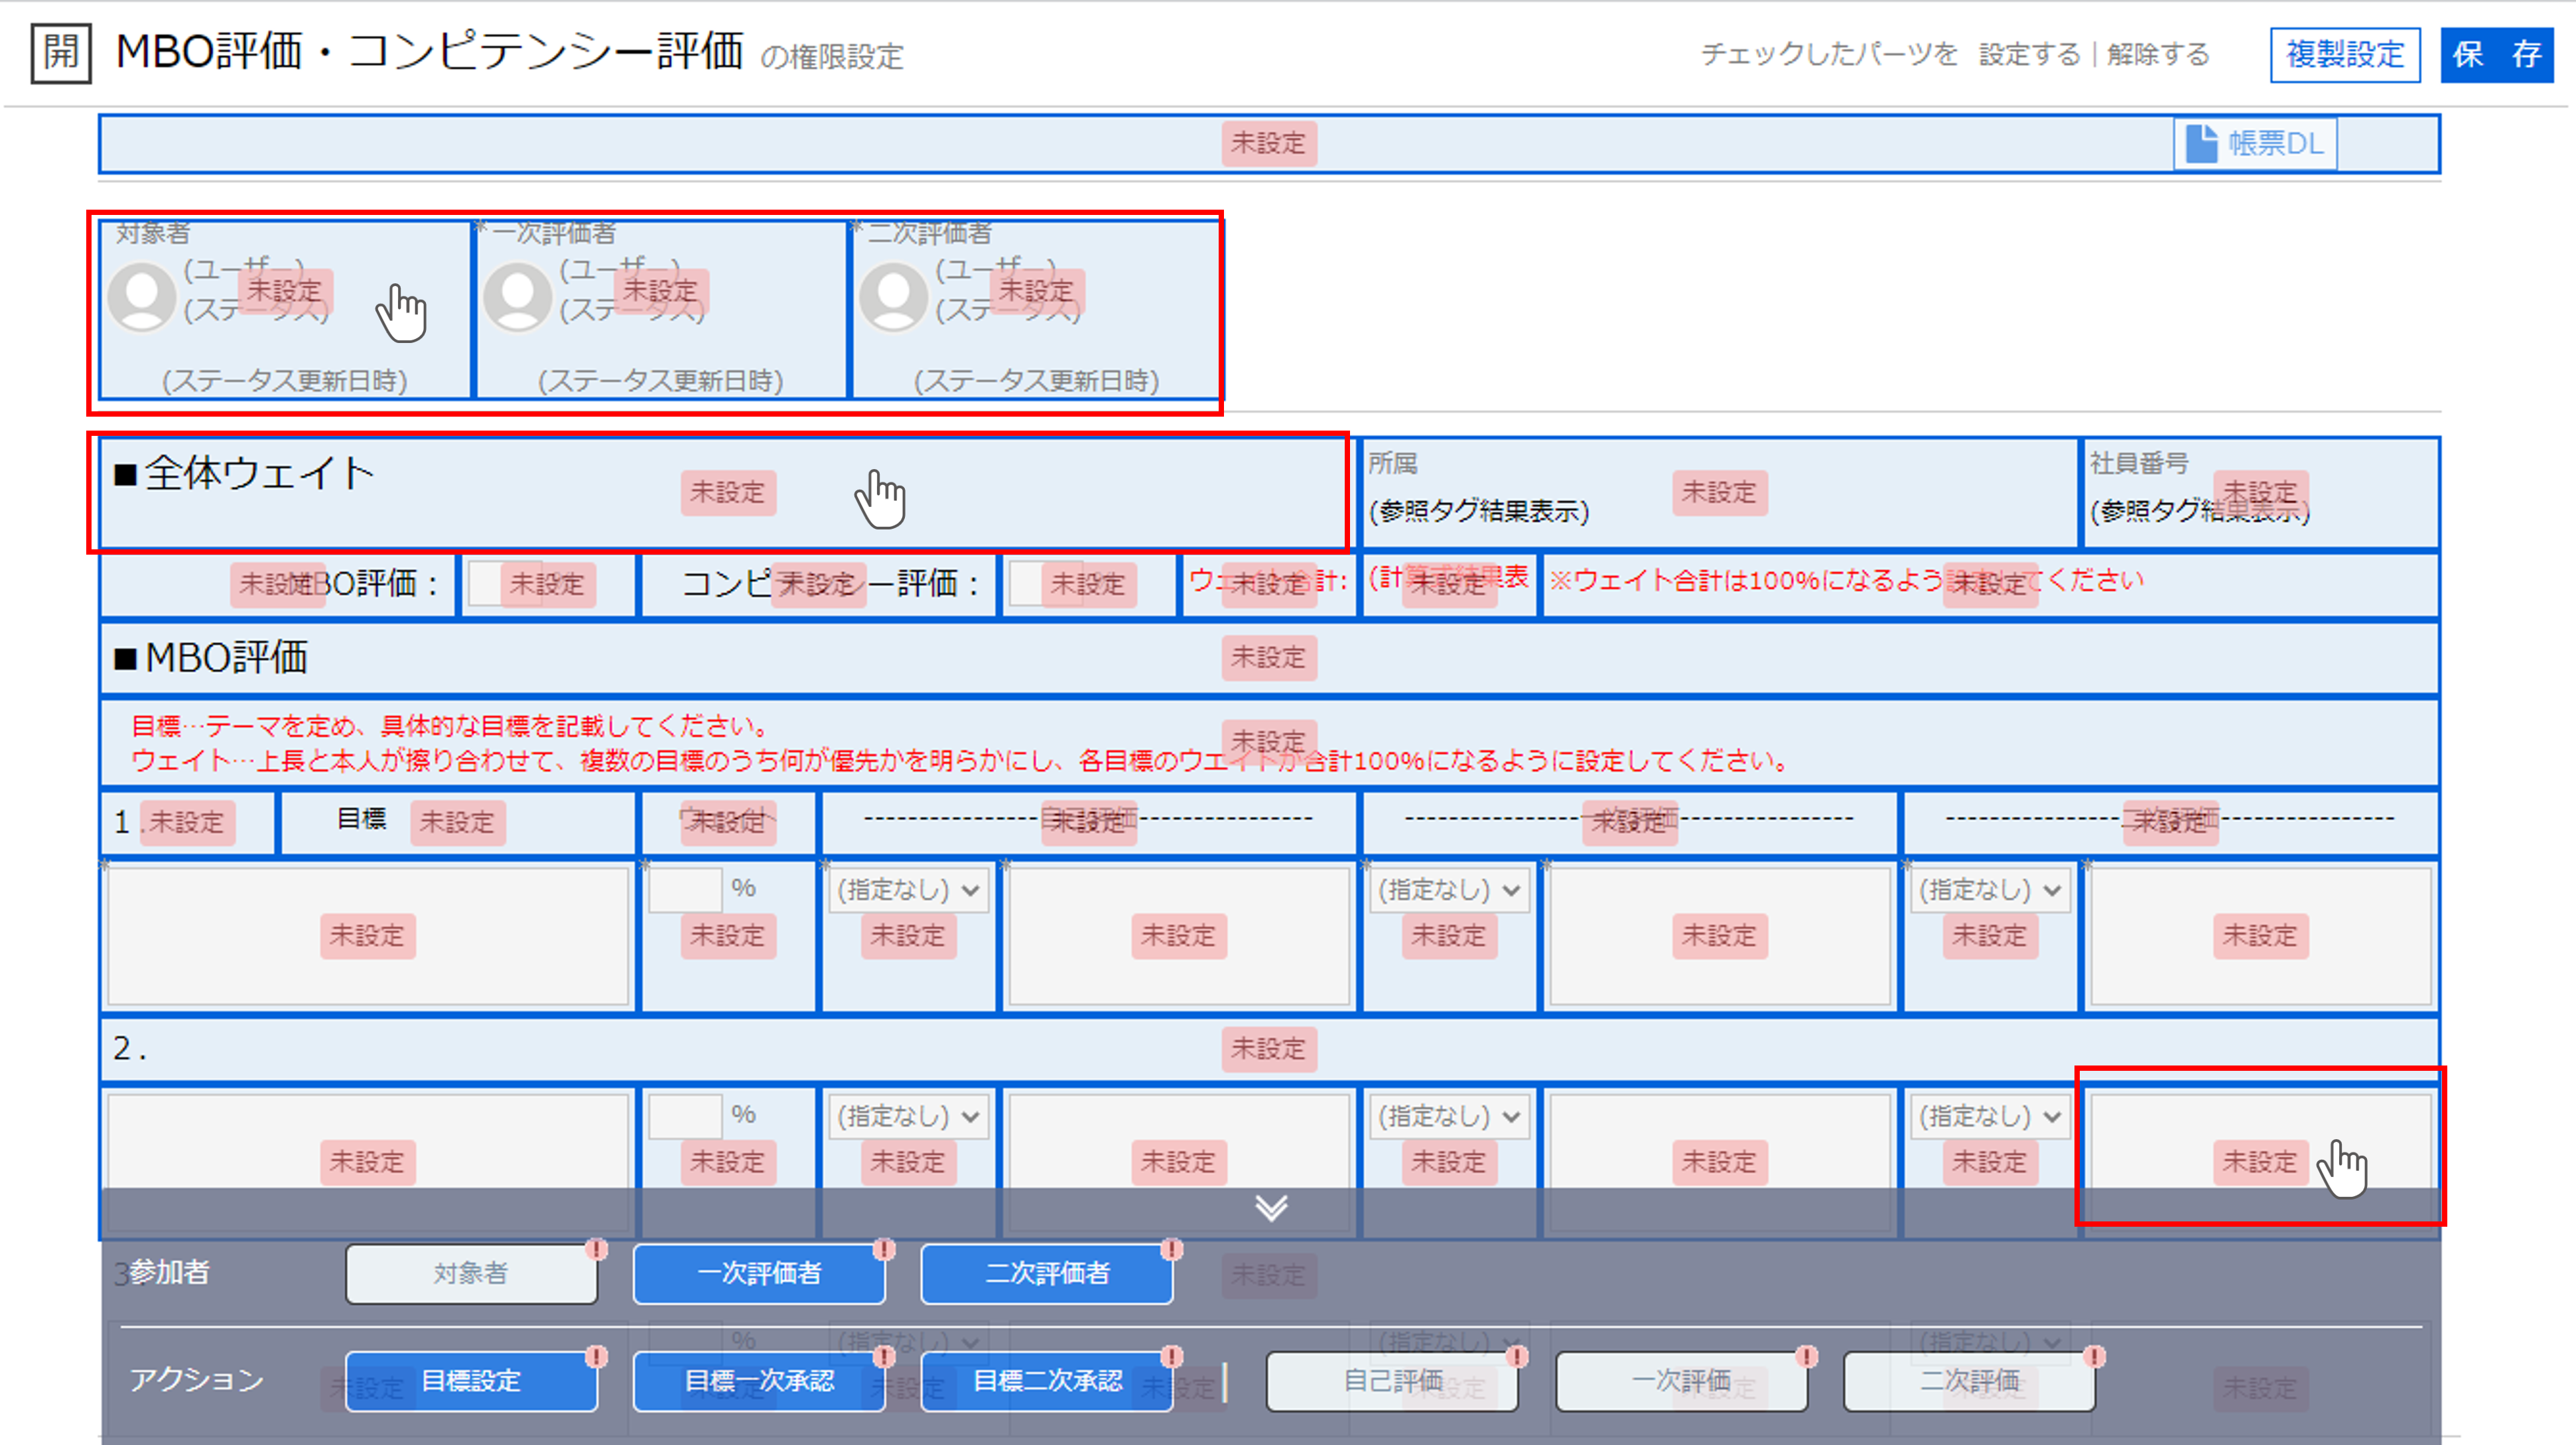The width and height of the screenshot is (2576, 1445).
Task: Select the 目標一次承認 action
Action: (759, 1381)
